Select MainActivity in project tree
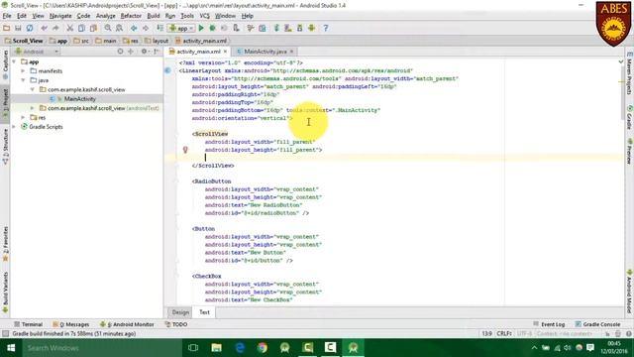Screen dimensions: 634x357 tap(79, 99)
